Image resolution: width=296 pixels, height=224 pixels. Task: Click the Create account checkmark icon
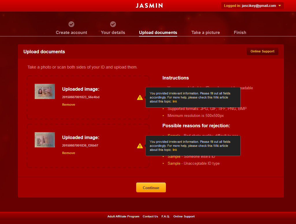pyautogui.click(x=71, y=24)
